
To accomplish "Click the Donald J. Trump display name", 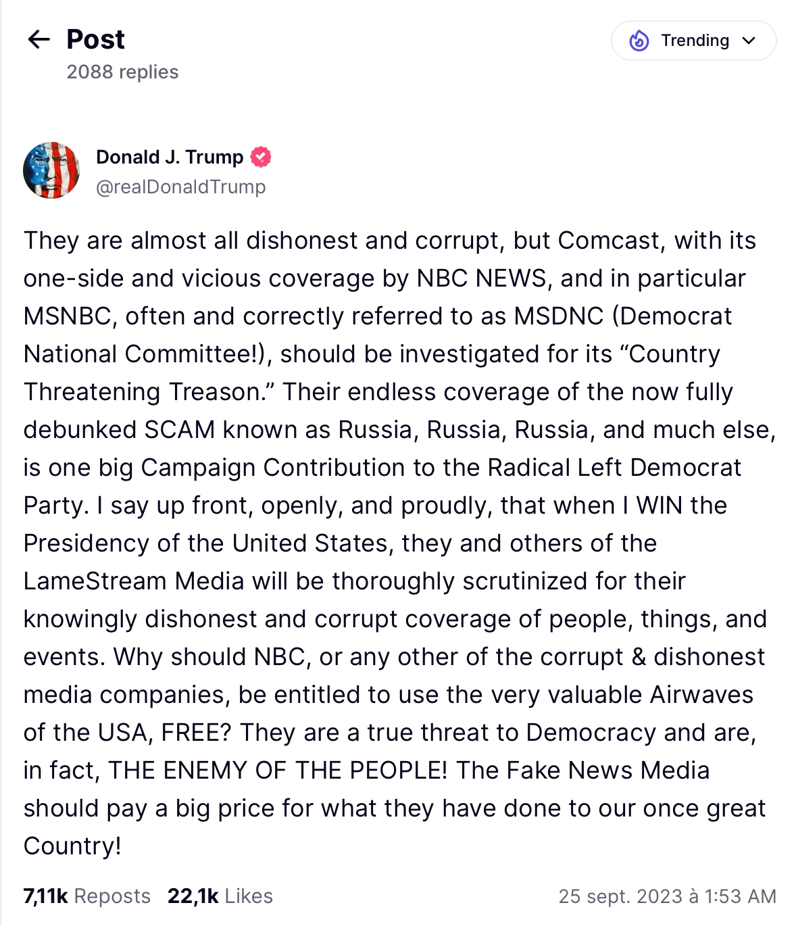I will click(x=170, y=157).
